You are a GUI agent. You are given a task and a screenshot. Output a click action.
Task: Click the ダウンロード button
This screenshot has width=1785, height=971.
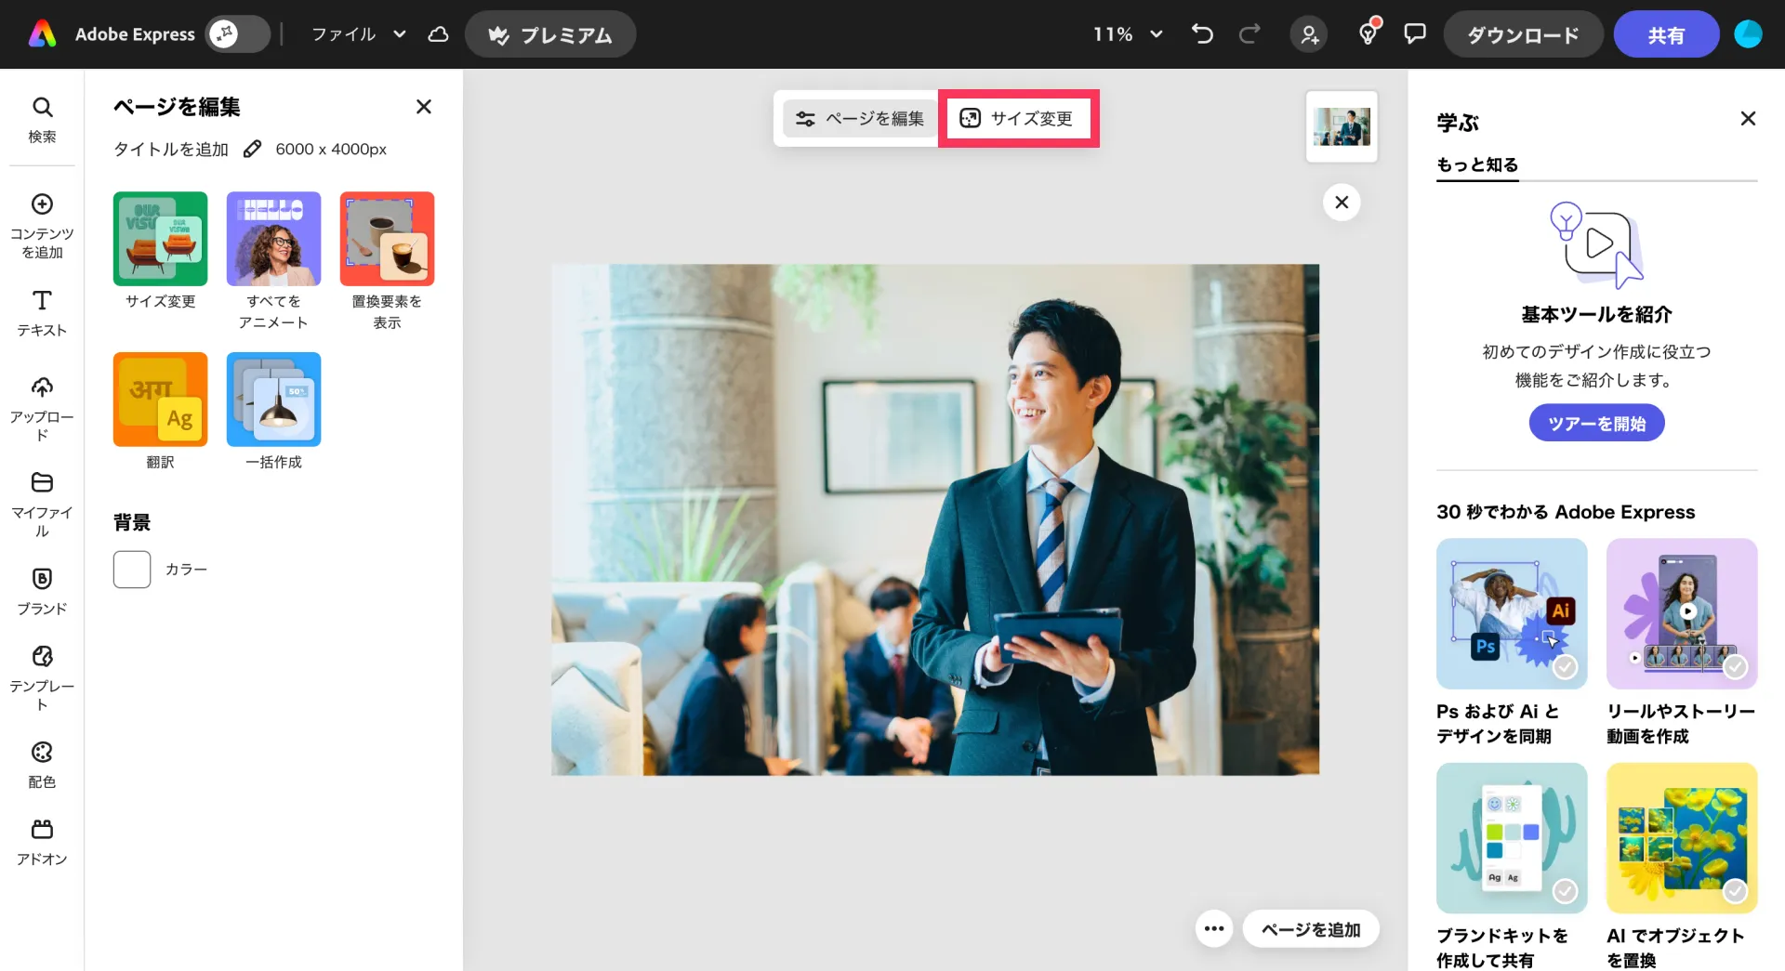pyautogui.click(x=1522, y=35)
